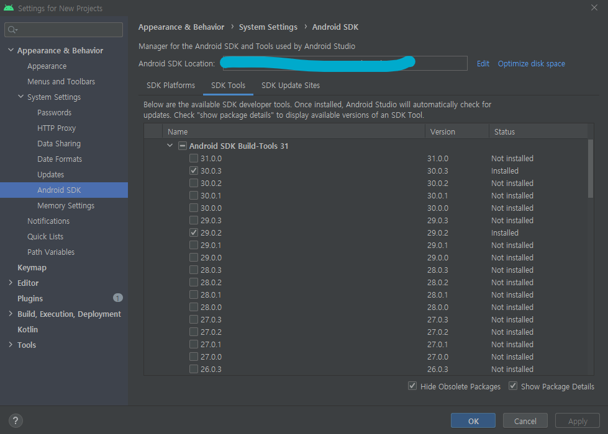Viewport: 608px width, 434px height.
Task: Check the 27.0.0 build-tools checkbox
Action: (x=194, y=356)
